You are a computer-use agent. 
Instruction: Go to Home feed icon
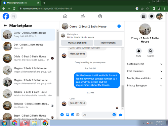pos(65,16)
